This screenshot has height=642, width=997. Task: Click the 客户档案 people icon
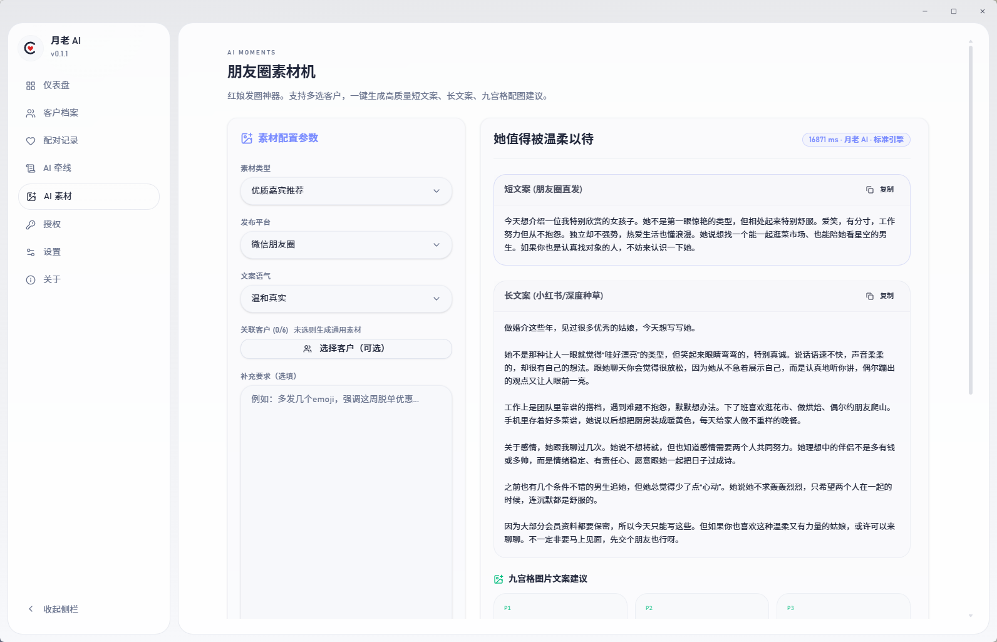click(31, 113)
